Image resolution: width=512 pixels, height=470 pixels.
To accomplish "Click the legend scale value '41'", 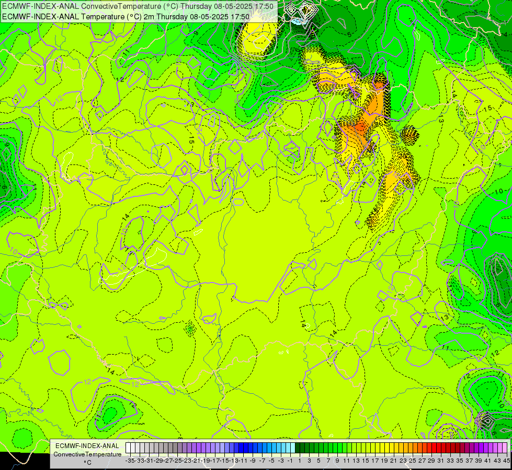I will [488, 461].
